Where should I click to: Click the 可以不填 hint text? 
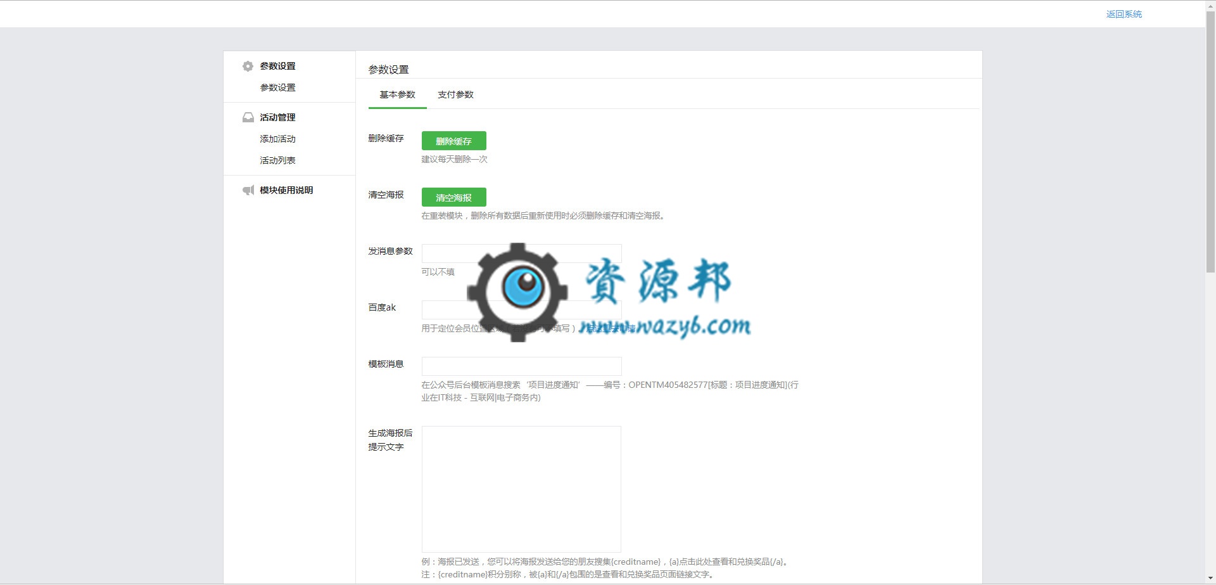click(438, 272)
